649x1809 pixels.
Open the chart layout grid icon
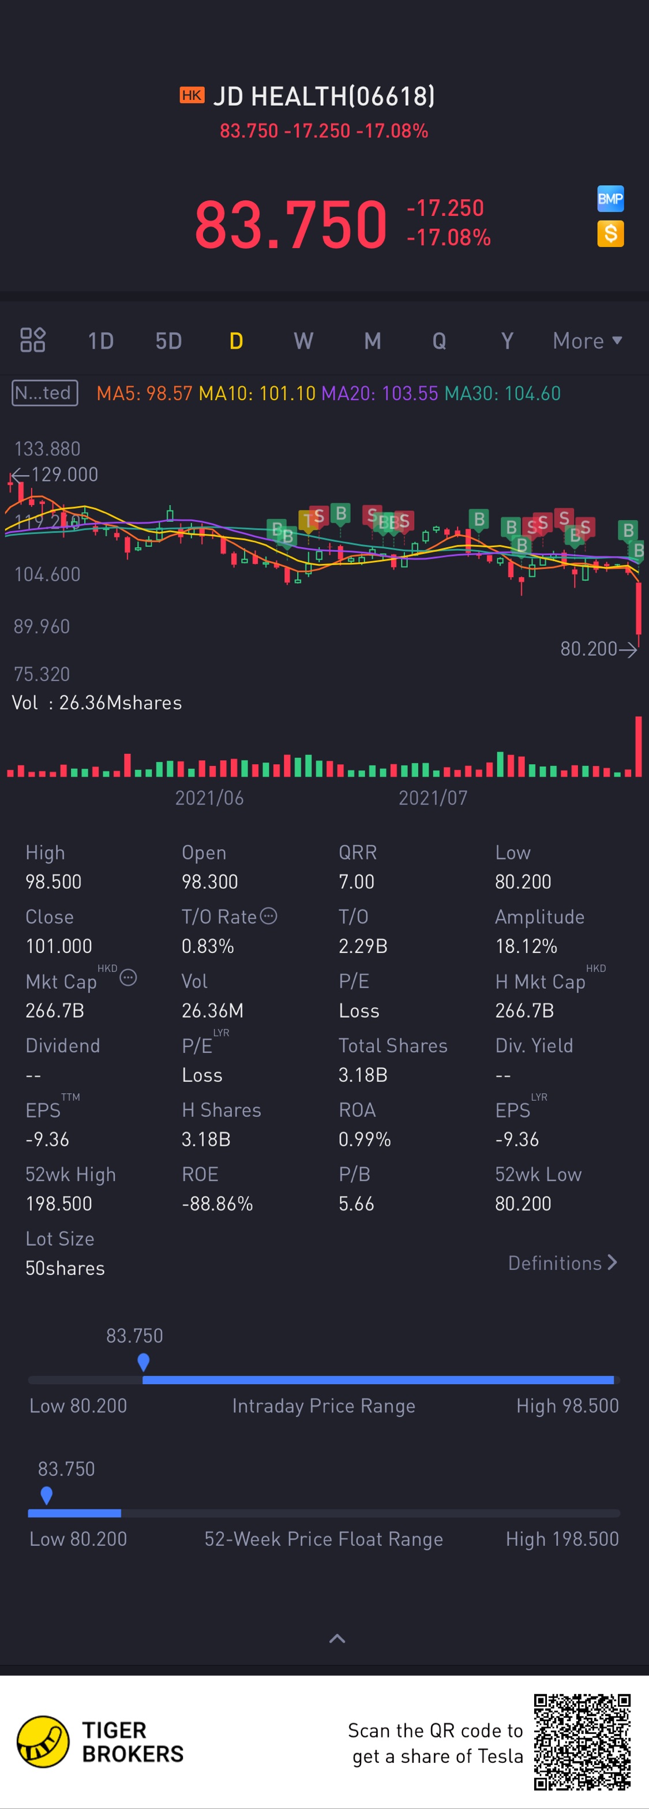pos(32,340)
